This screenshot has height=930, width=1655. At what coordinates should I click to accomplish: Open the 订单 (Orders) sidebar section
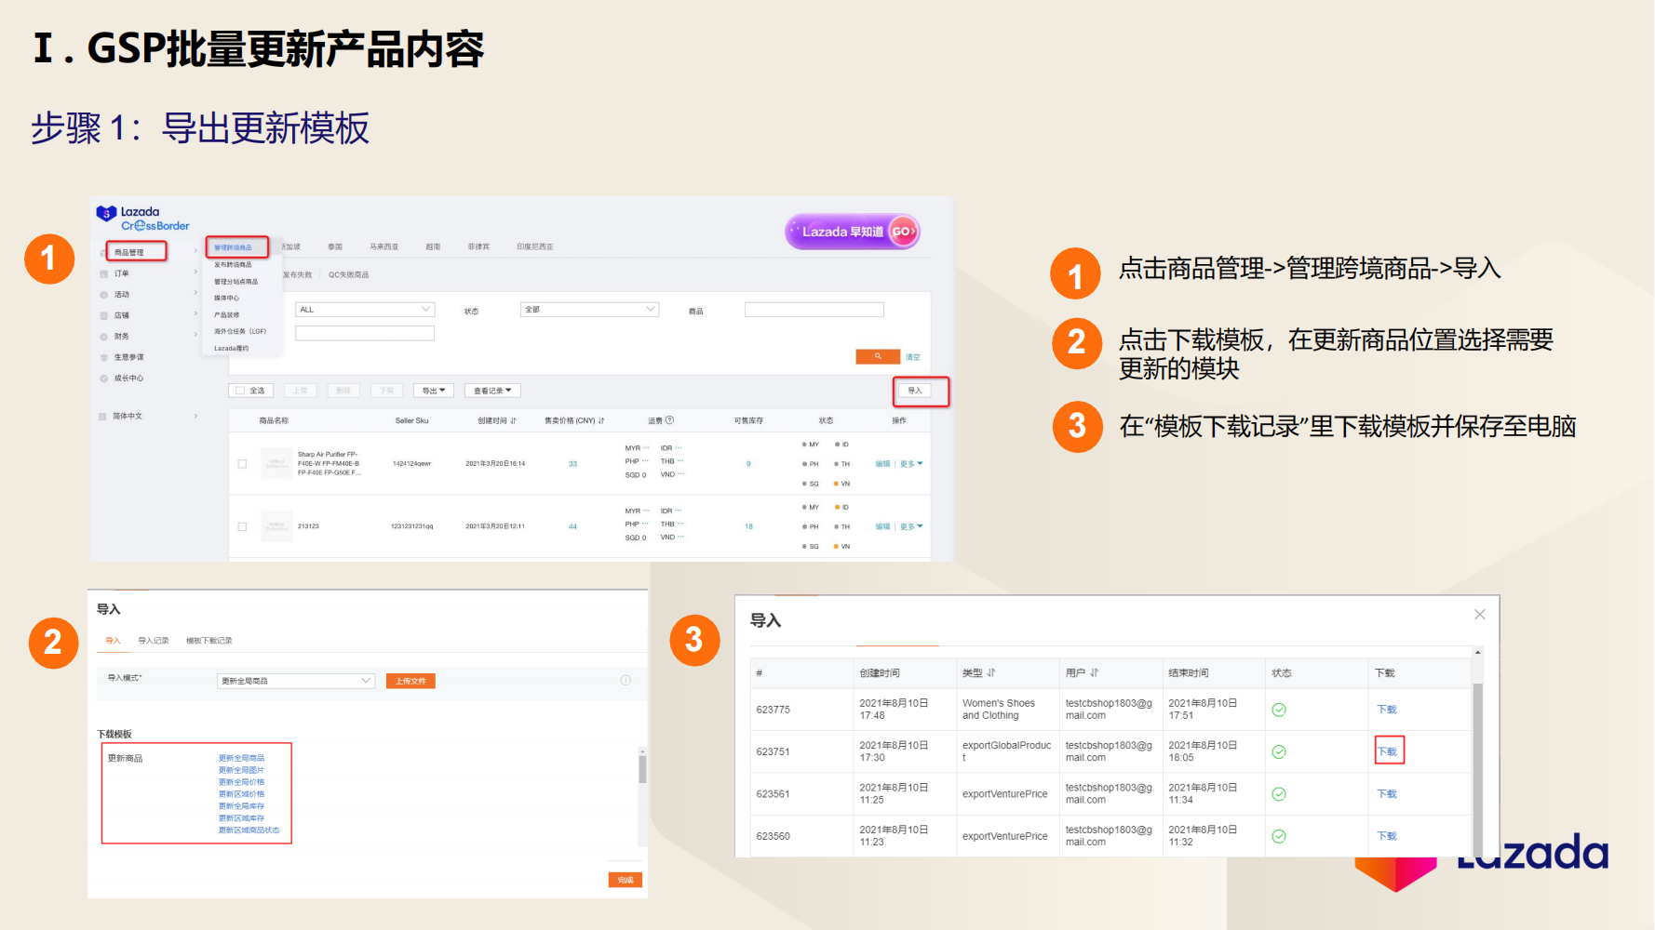118,273
